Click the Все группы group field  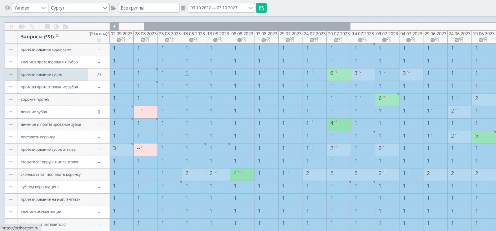(x=149, y=8)
